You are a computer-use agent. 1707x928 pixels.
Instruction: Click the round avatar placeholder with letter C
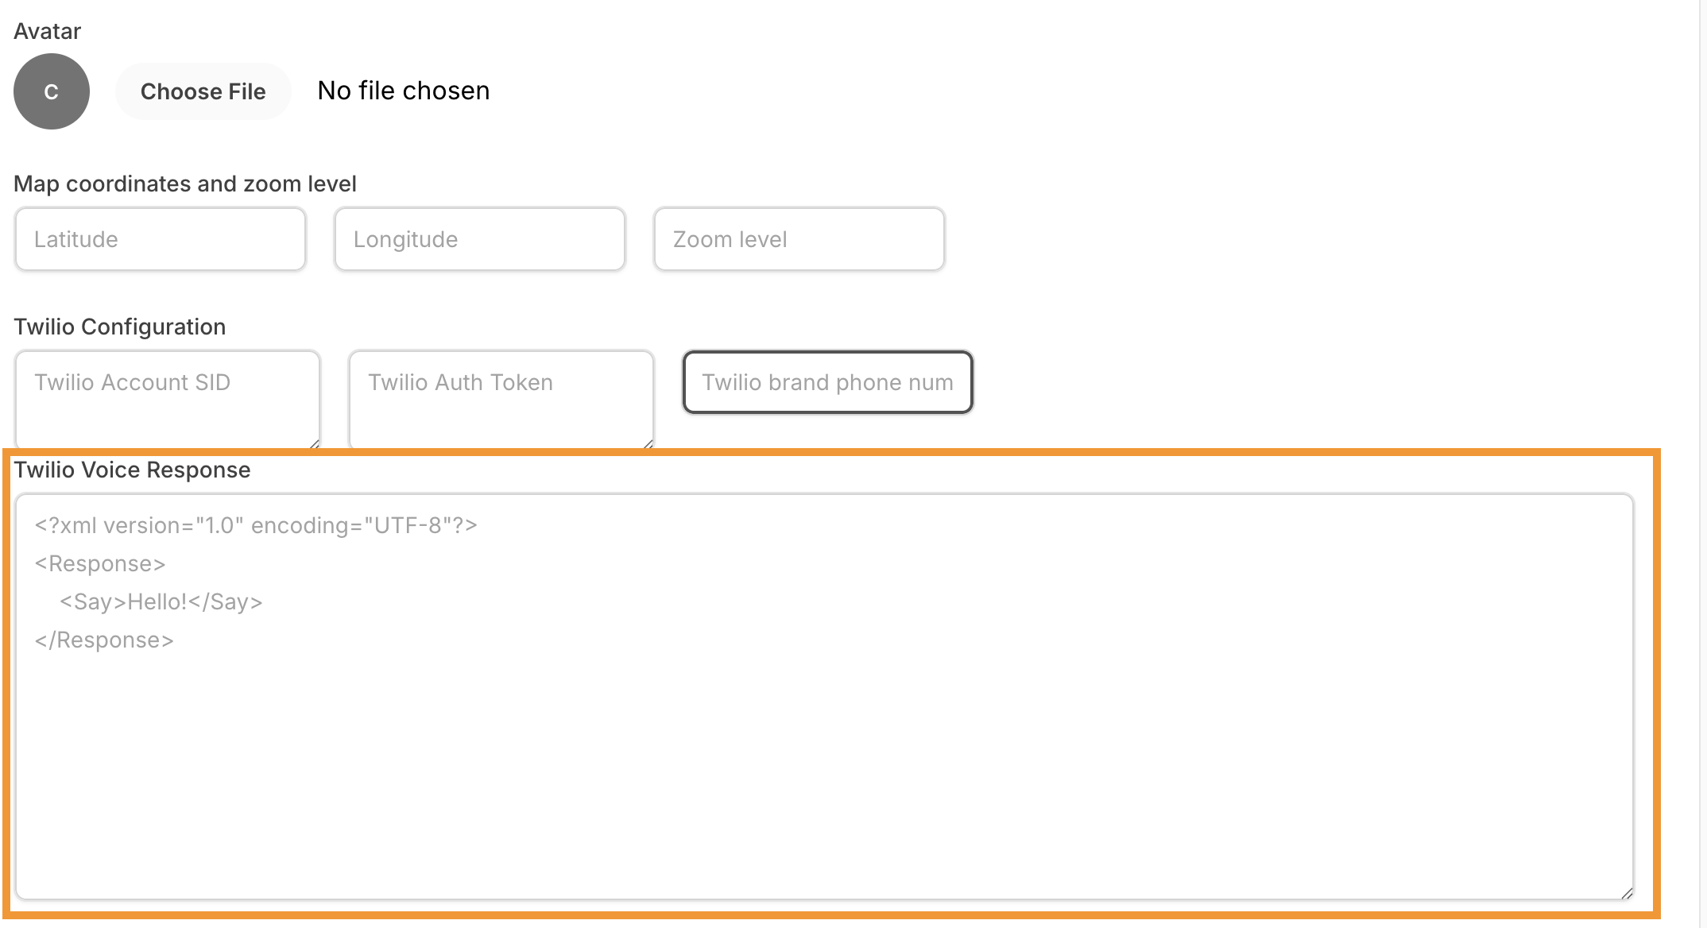tap(52, 91)
